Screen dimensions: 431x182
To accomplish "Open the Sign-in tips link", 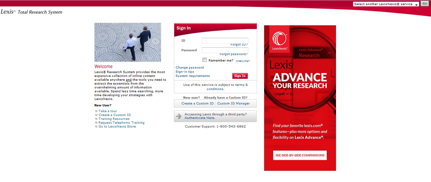I will click(185, 72).
